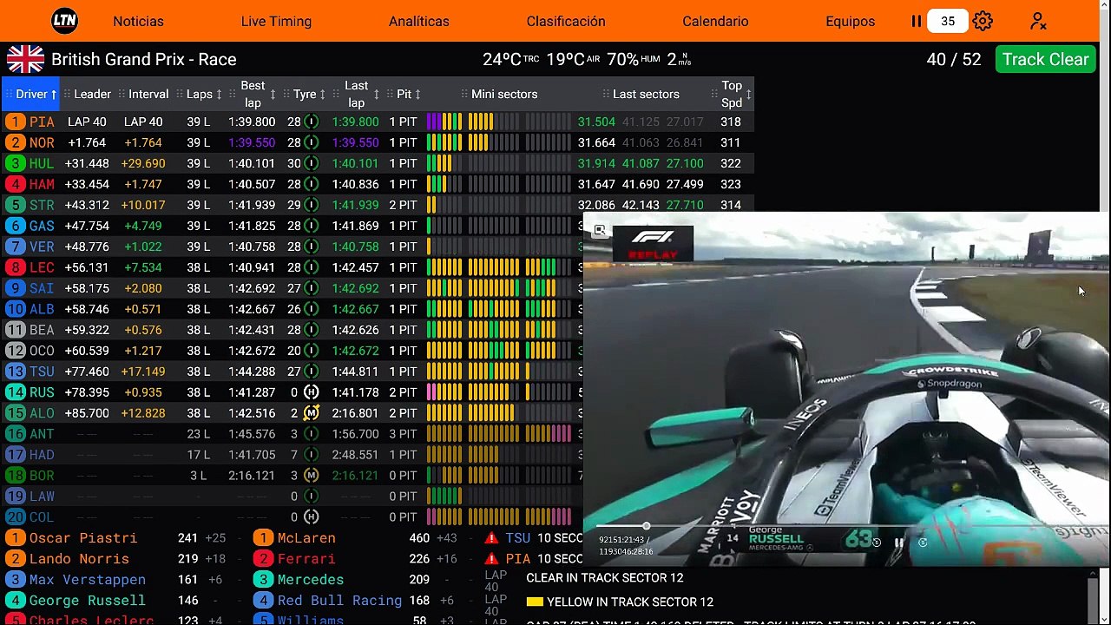This screenshot has width=1111, height=625.
Task: Open the Noticias menu
Action: pos(138,21)
